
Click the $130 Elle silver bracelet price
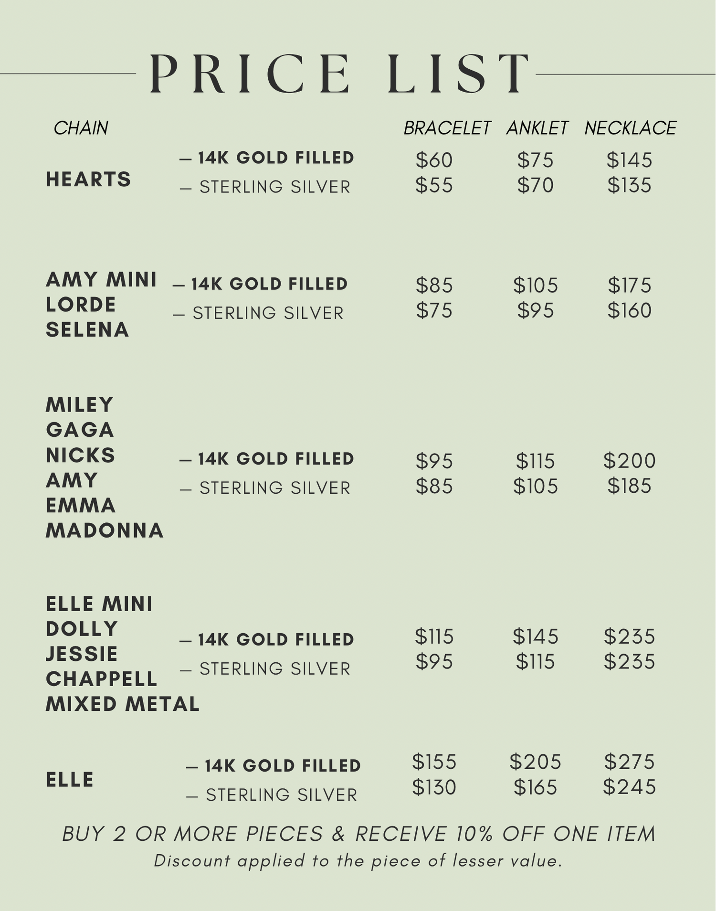coord(434,787)
